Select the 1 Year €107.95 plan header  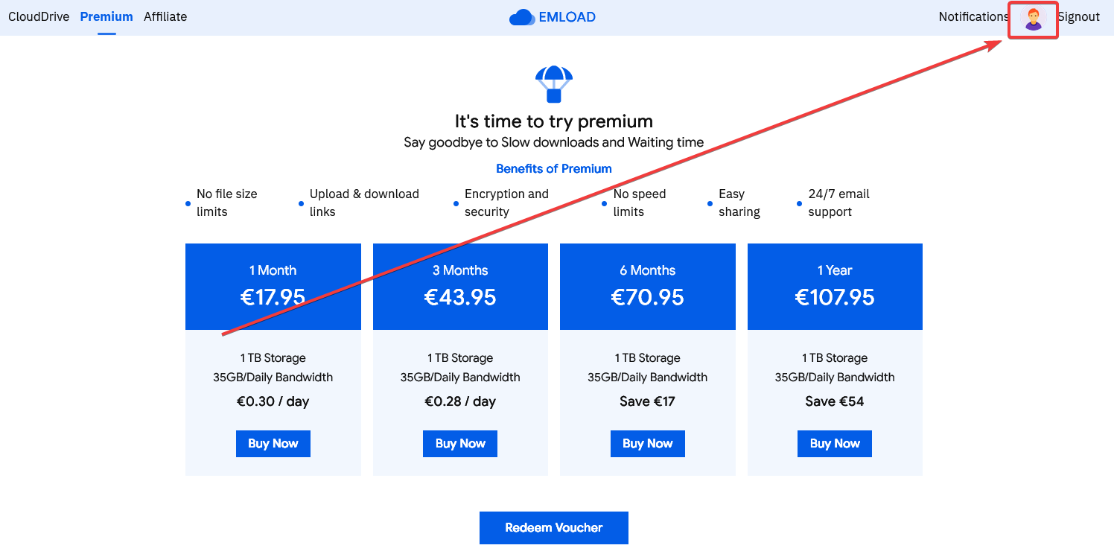coord(834,287)
